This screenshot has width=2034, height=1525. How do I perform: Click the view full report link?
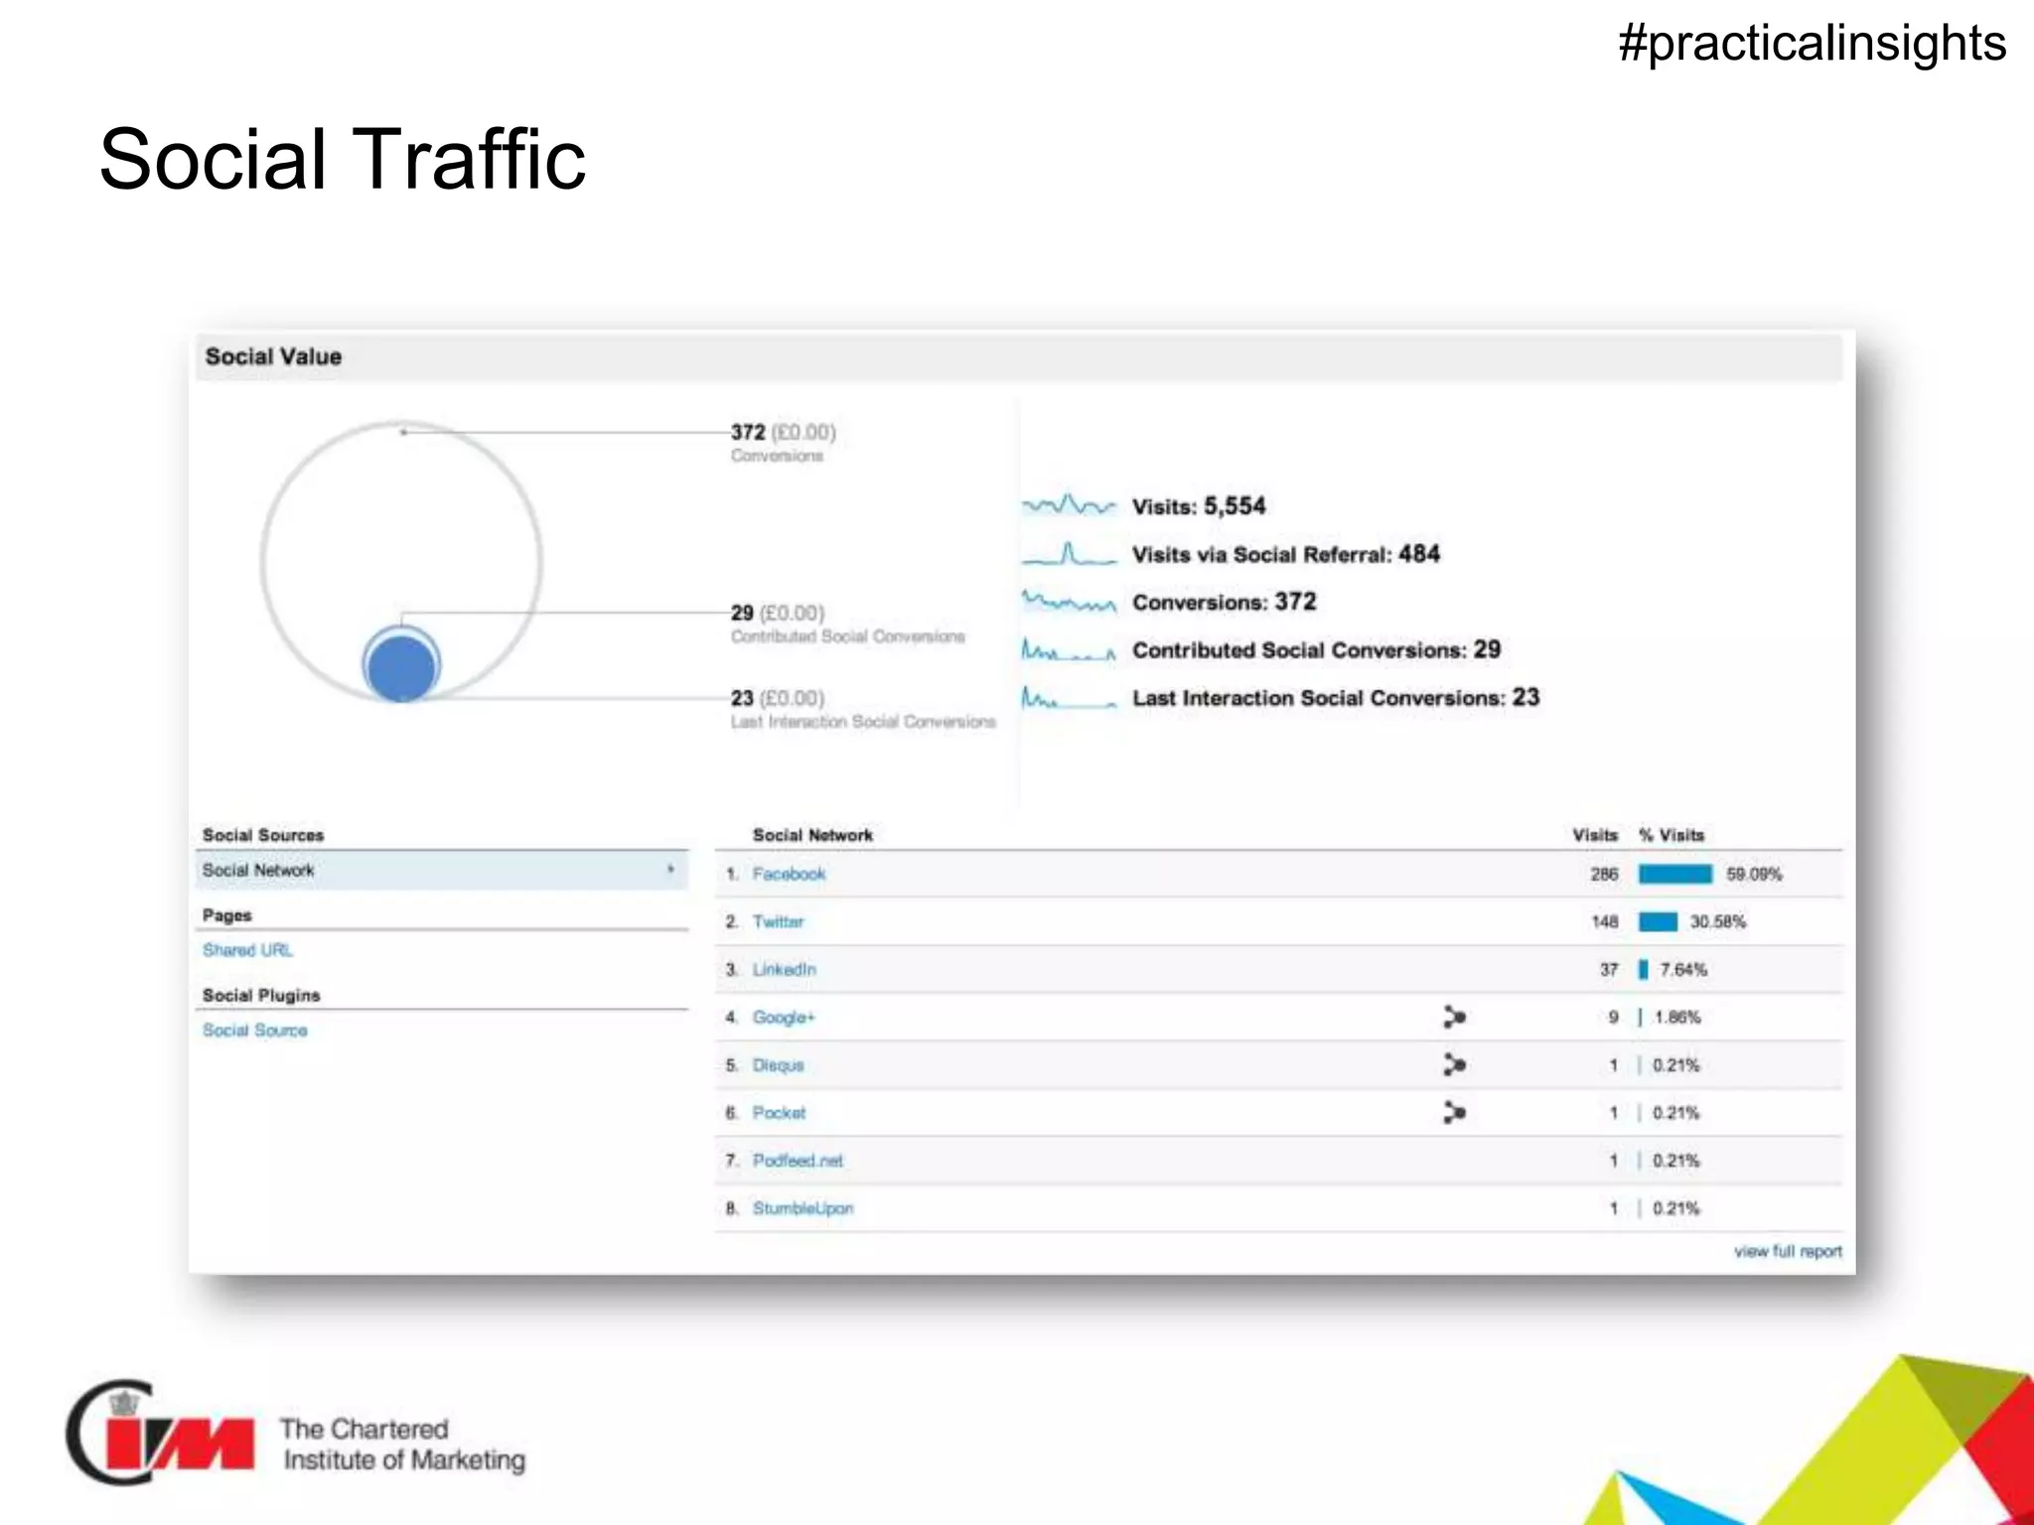1788,1251
